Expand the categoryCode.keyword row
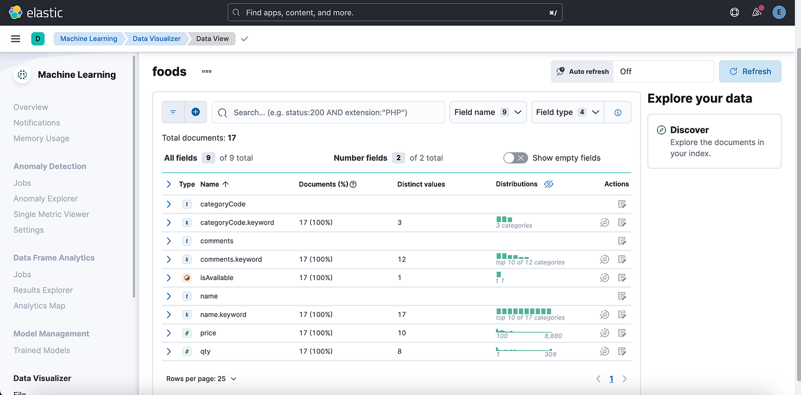The image size is (801, 395). tap(169, 222)
